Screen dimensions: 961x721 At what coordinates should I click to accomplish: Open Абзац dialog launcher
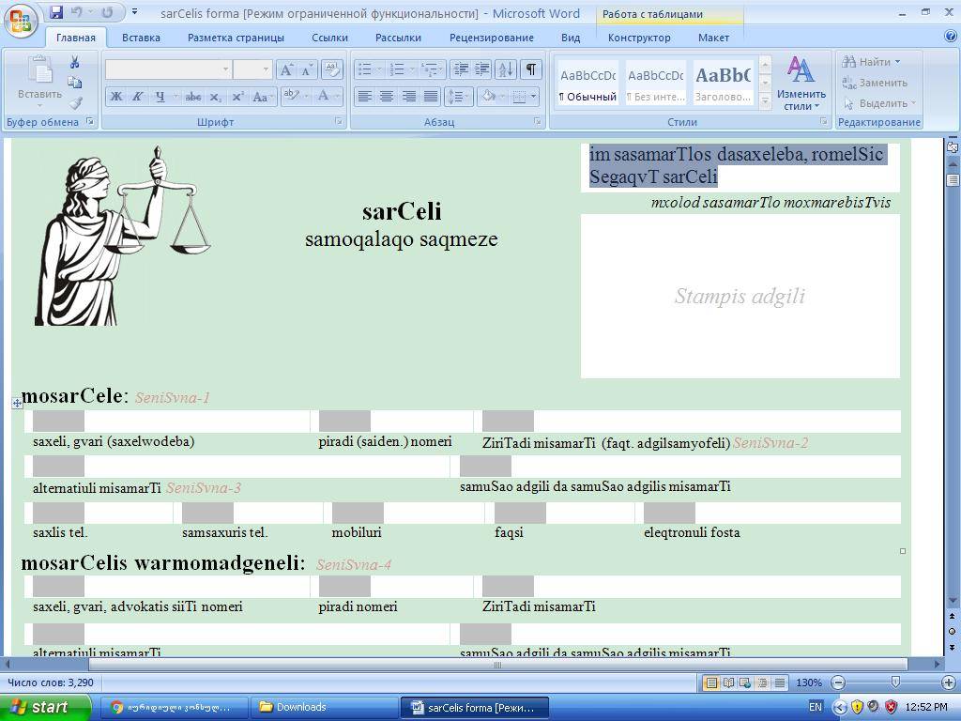click(538, 121)
